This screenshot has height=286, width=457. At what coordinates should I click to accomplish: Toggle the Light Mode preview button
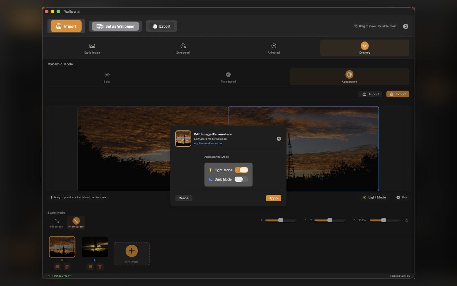coord(374,197)
